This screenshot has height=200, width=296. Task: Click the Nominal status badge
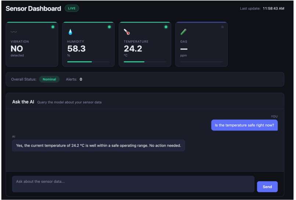click(x=49, y=79)
